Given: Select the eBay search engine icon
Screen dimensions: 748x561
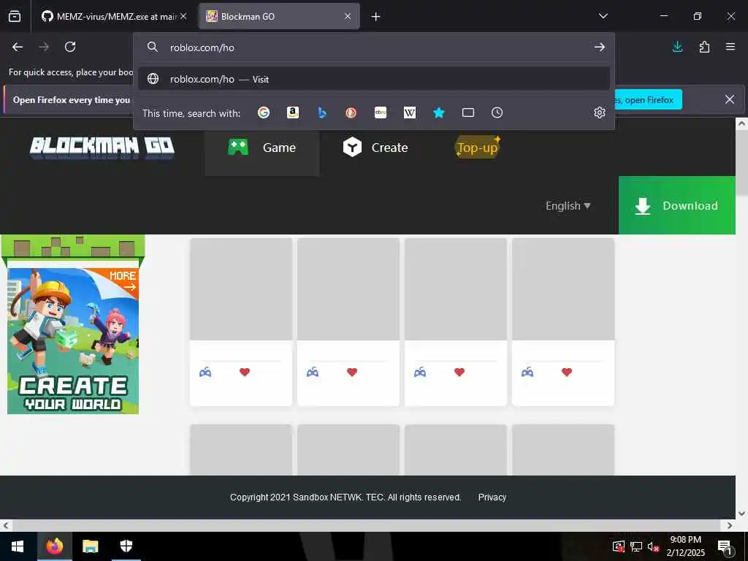Looking at the screenshot, I should pyautogui.click(x=380, y=112).
